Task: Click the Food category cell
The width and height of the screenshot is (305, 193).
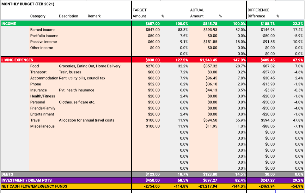Action: click(34, 66)
